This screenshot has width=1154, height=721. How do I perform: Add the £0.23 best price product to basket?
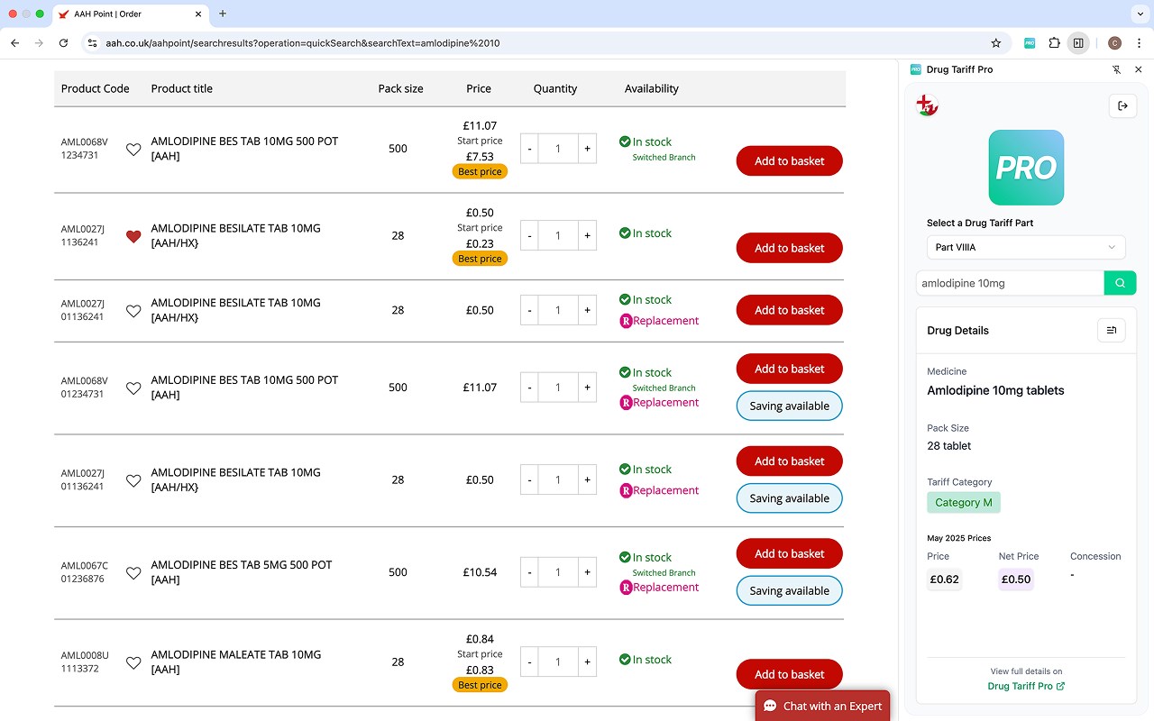(790, 248)
